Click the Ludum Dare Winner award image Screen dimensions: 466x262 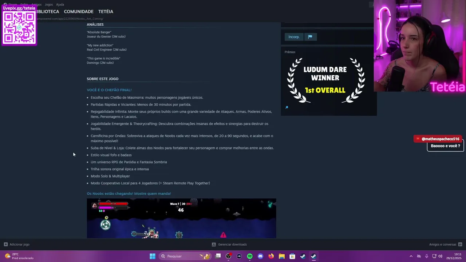(x=326, y=80)
